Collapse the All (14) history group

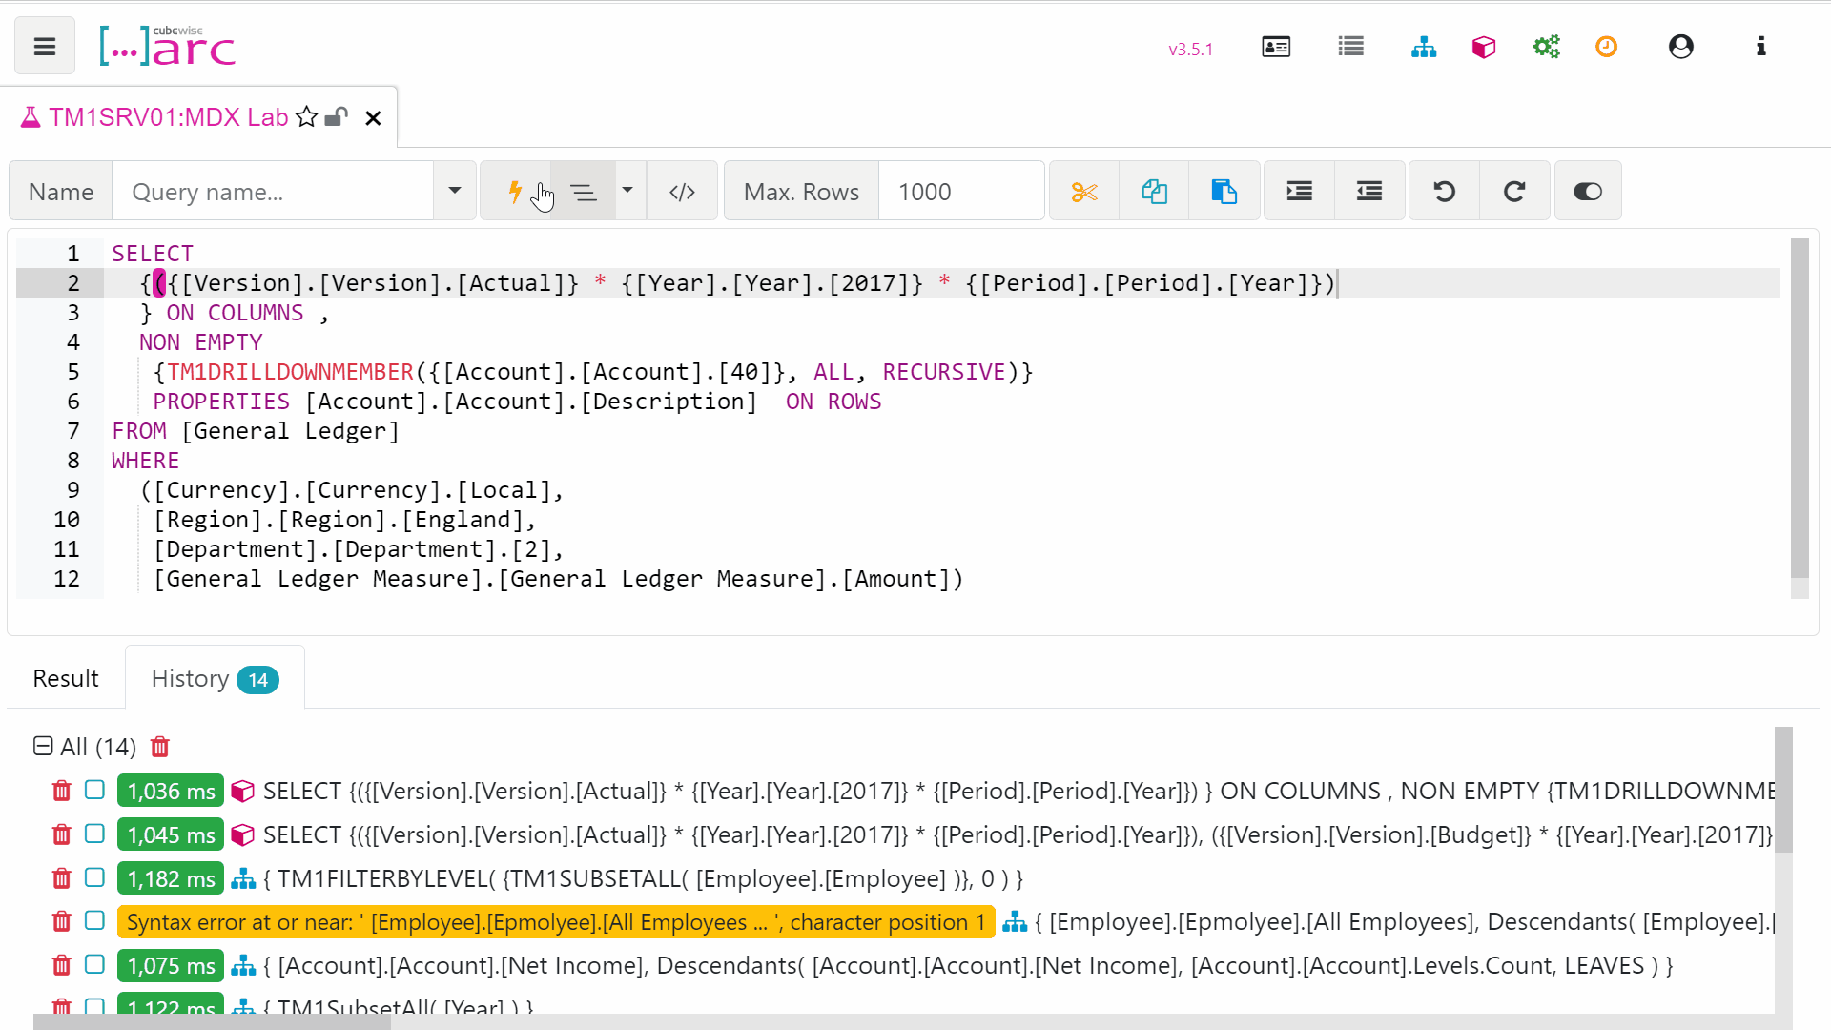43,746
